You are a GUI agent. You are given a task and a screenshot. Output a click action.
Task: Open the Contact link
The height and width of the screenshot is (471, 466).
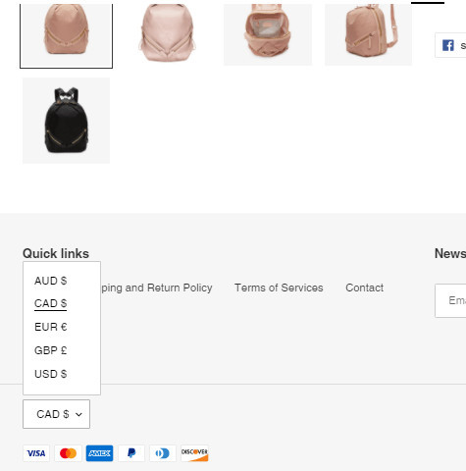[364, 288]
